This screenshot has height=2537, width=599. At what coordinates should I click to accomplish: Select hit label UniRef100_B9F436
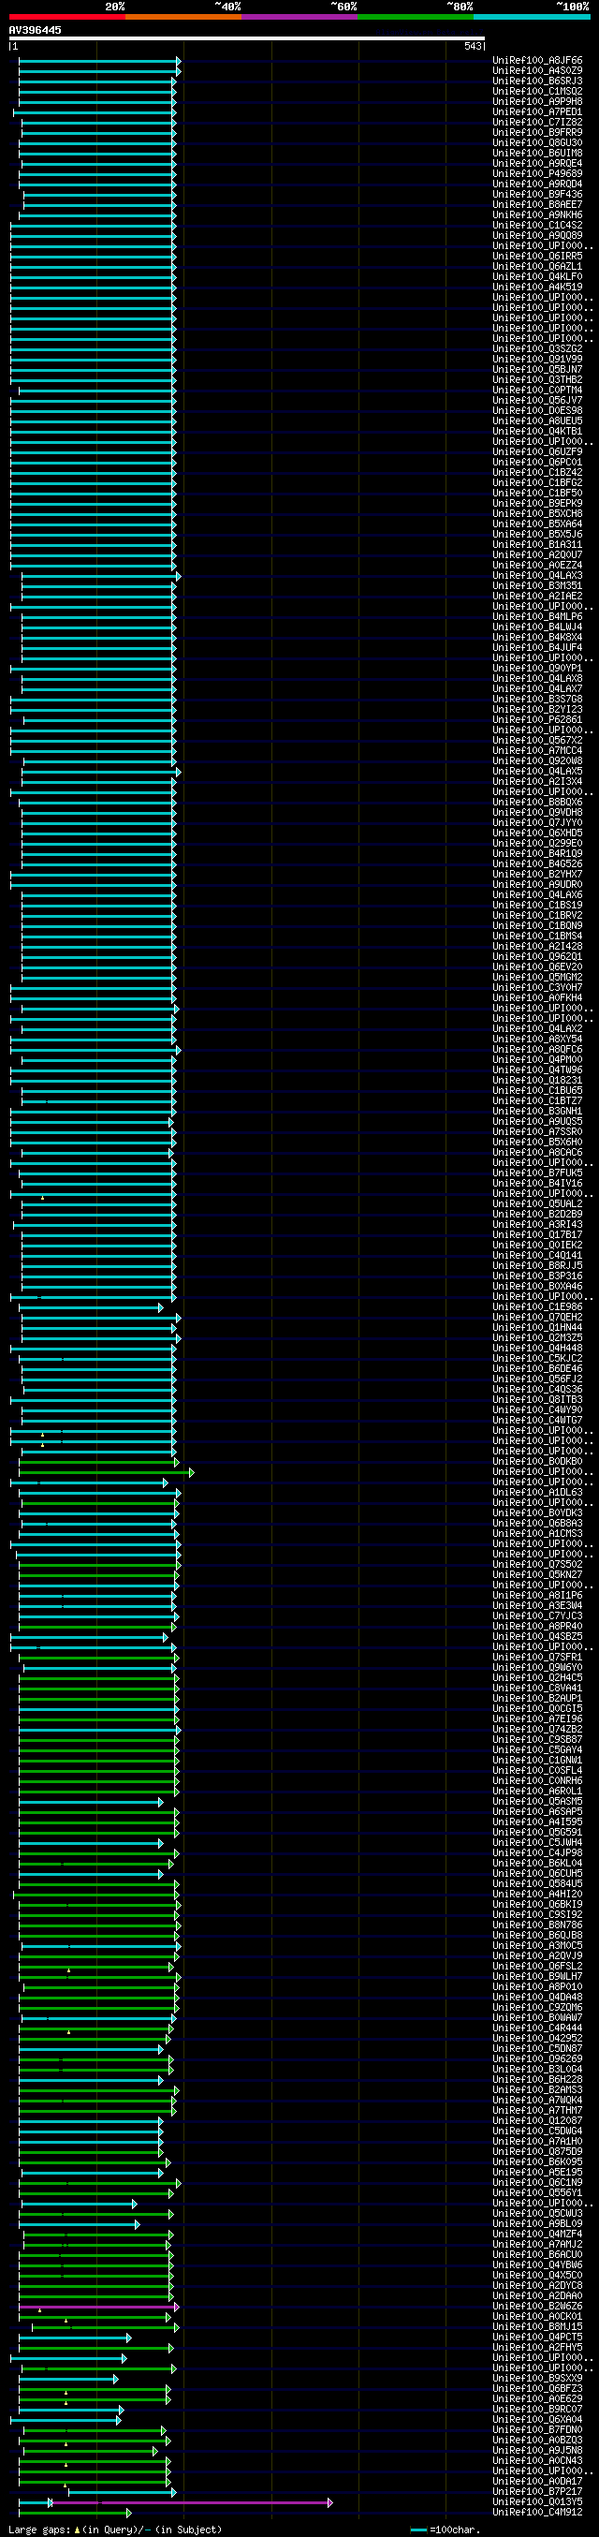tap(537, 195)
